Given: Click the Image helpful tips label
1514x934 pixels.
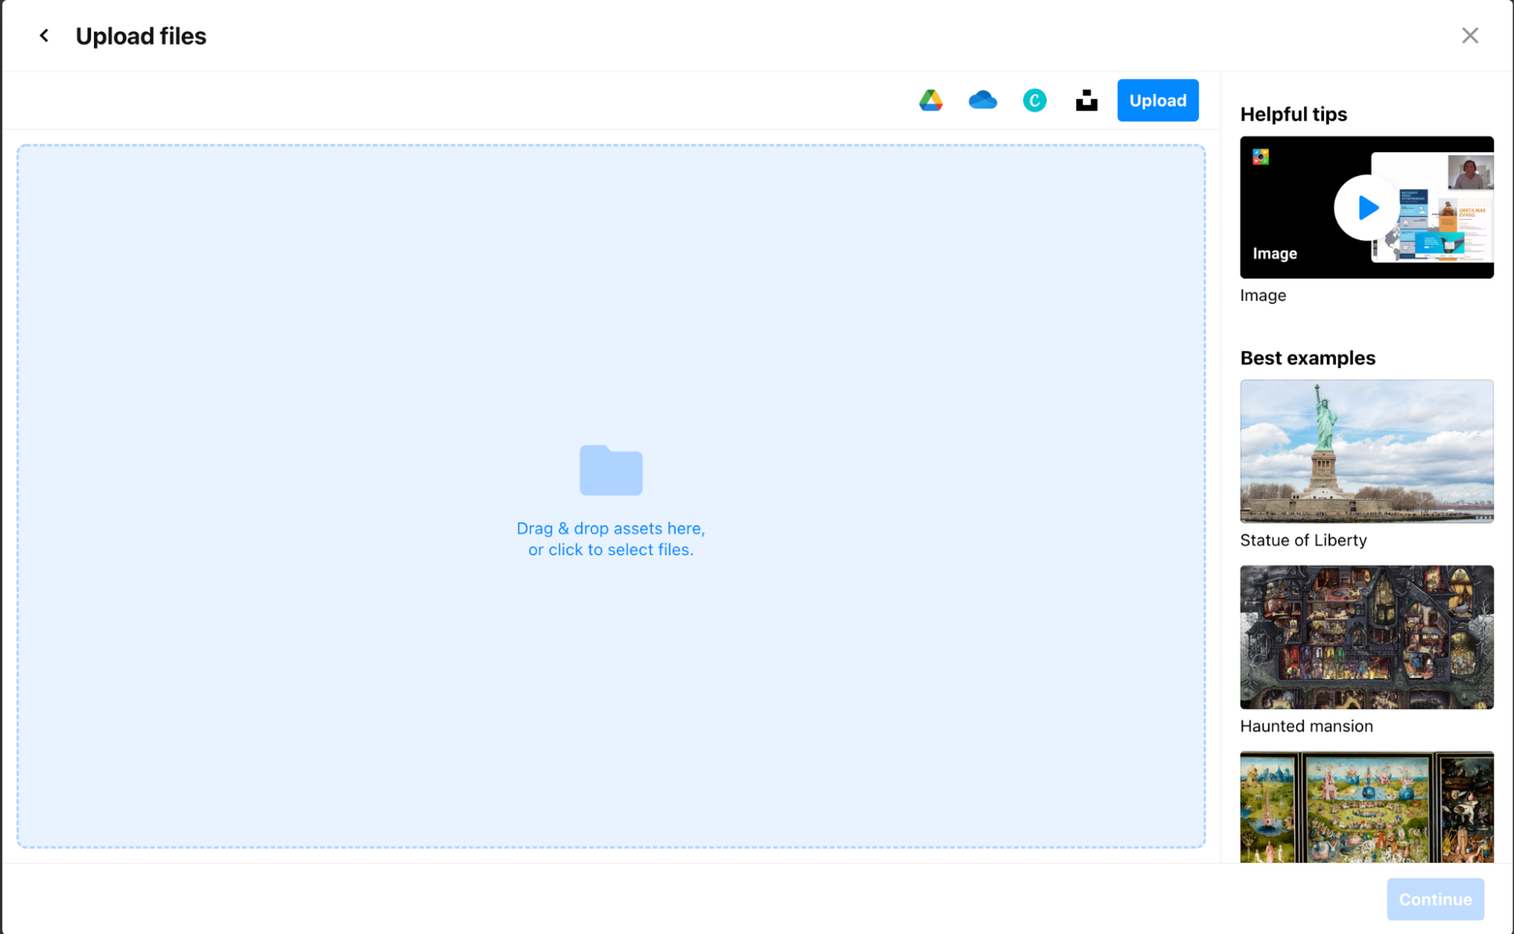Looking at the screenshot, I should tap(1264, 295).
